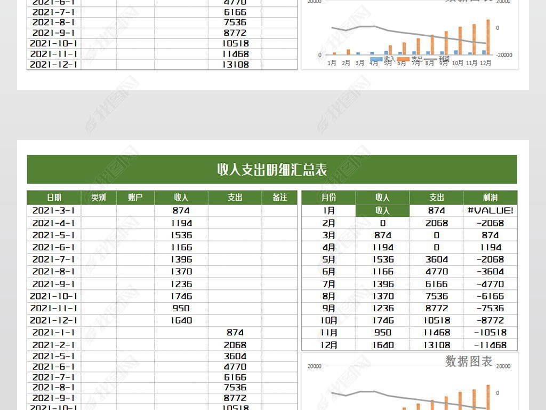Select the 类别 column header

[x=99, y=198]
